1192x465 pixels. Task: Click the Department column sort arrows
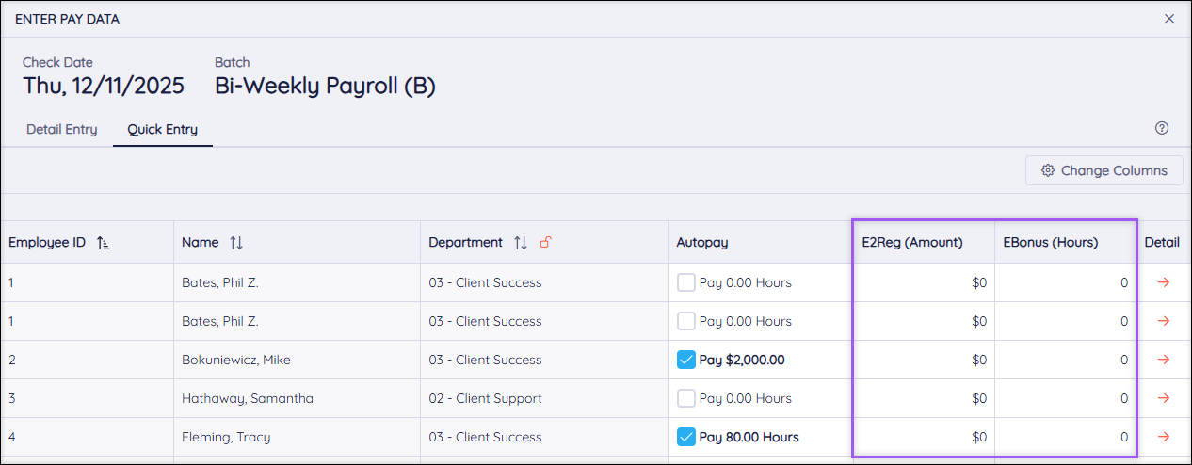coord(521,243)
